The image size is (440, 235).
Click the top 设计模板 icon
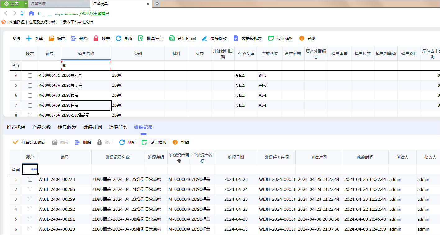[271, 39]
